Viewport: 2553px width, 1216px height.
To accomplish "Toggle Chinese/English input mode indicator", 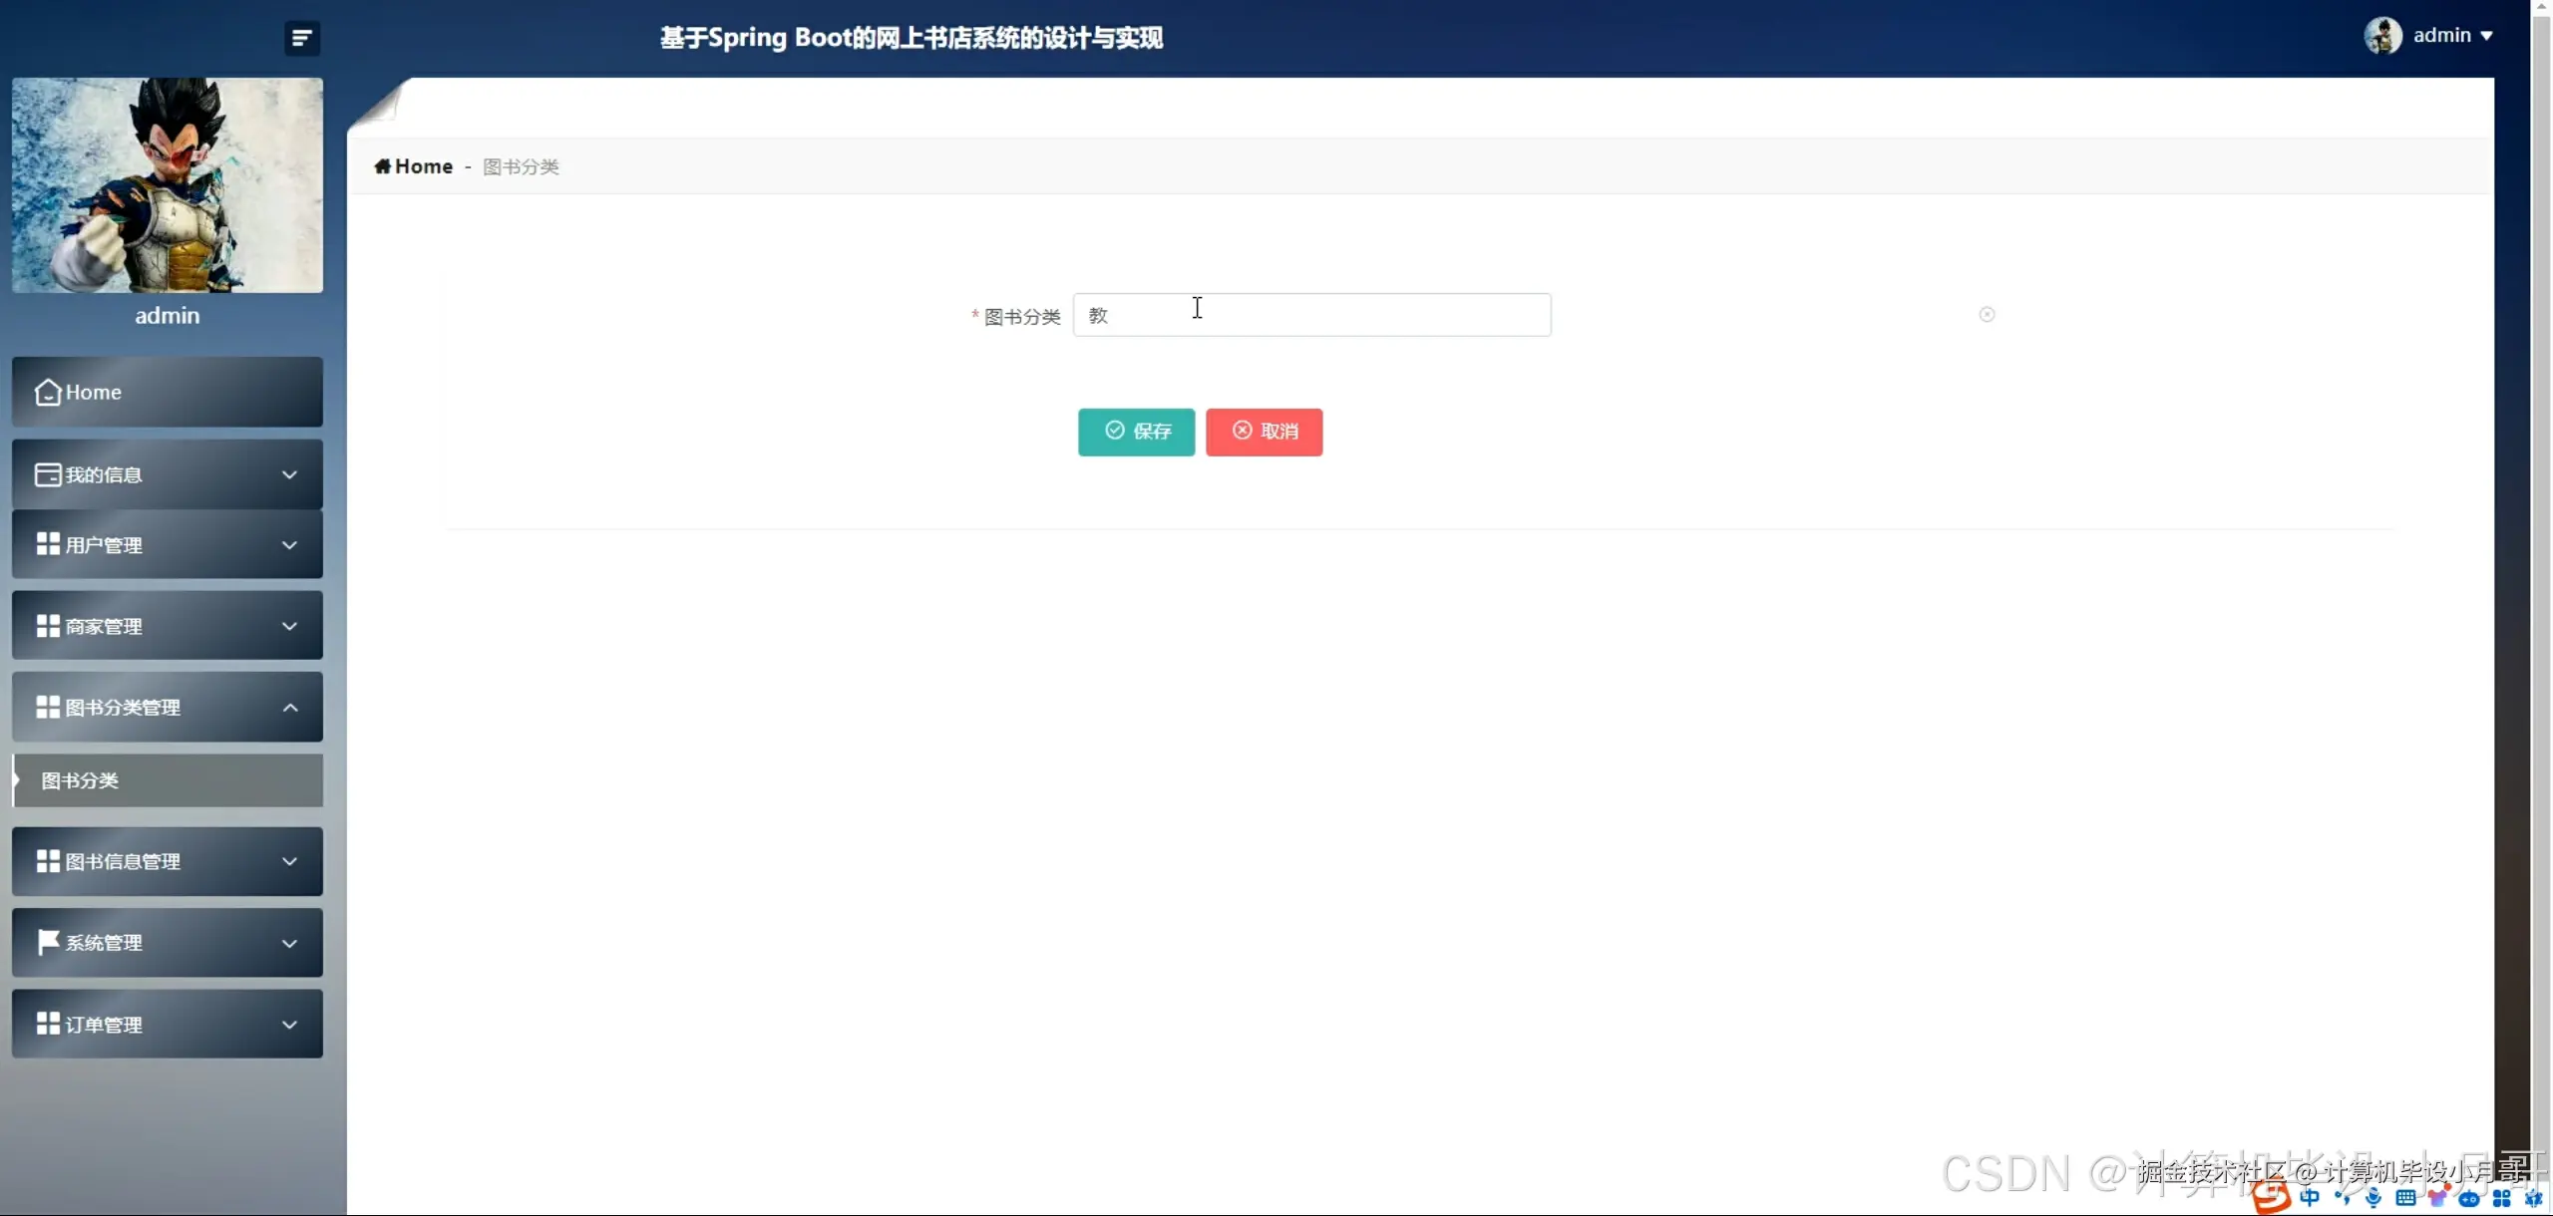I will point(2310,1198).
